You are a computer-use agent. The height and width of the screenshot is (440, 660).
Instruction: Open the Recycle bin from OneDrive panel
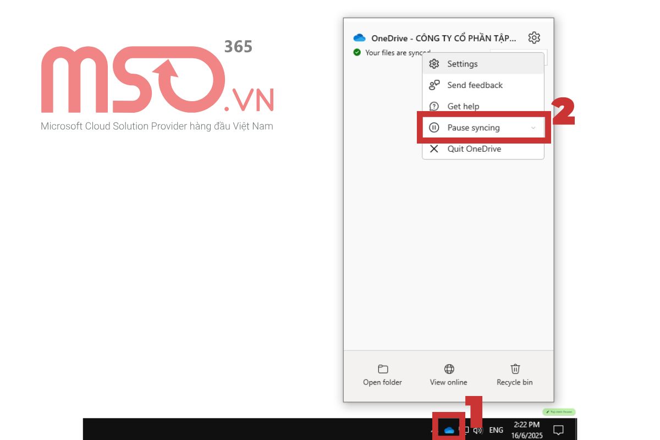click(515, 376)
